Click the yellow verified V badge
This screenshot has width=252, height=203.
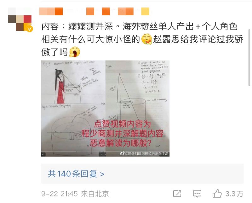29,29
